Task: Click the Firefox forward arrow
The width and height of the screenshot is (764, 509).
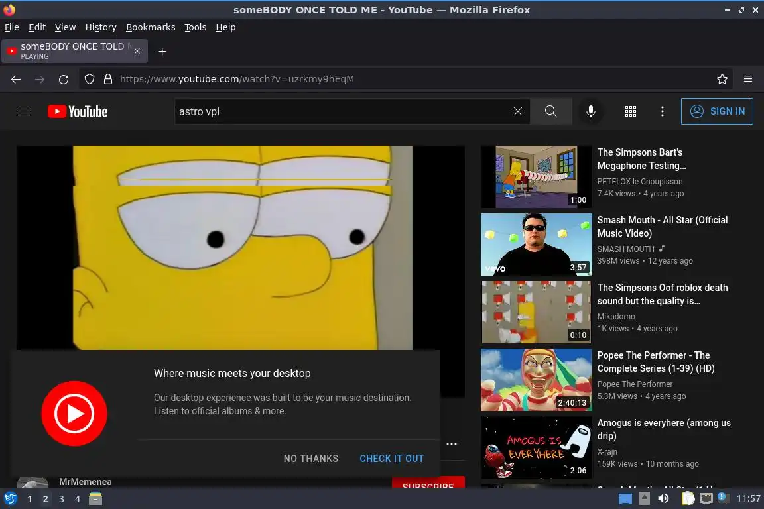Action: (x=40, y=79)
